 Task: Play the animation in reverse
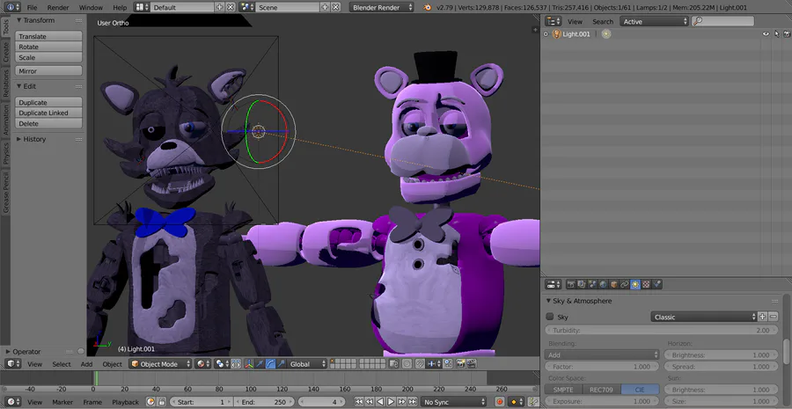pos(380,402)
